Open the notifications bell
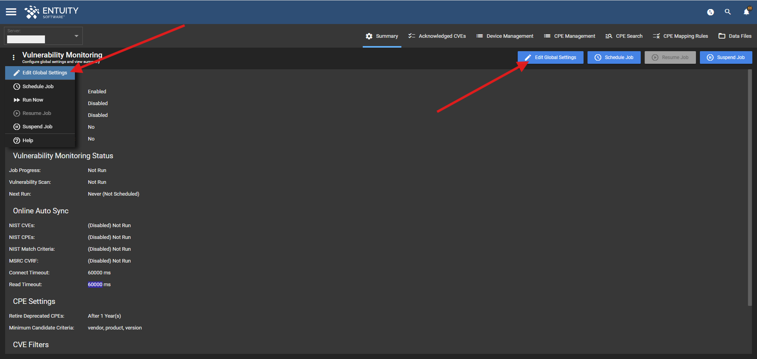Viewport: 757px width, 359px height. click(746, 12)
